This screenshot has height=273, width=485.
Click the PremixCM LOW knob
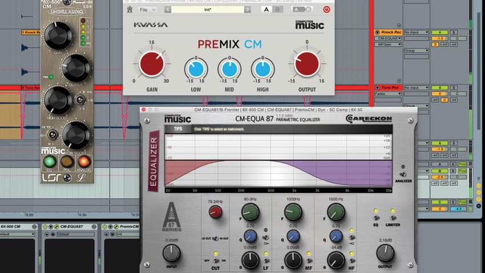[x=196, y=69]
